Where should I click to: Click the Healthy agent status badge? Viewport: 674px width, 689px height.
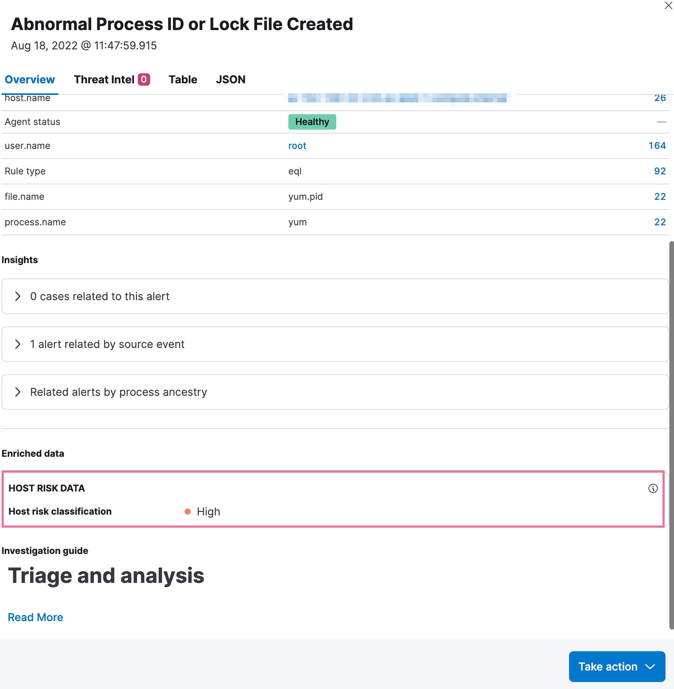click(312, 122)
